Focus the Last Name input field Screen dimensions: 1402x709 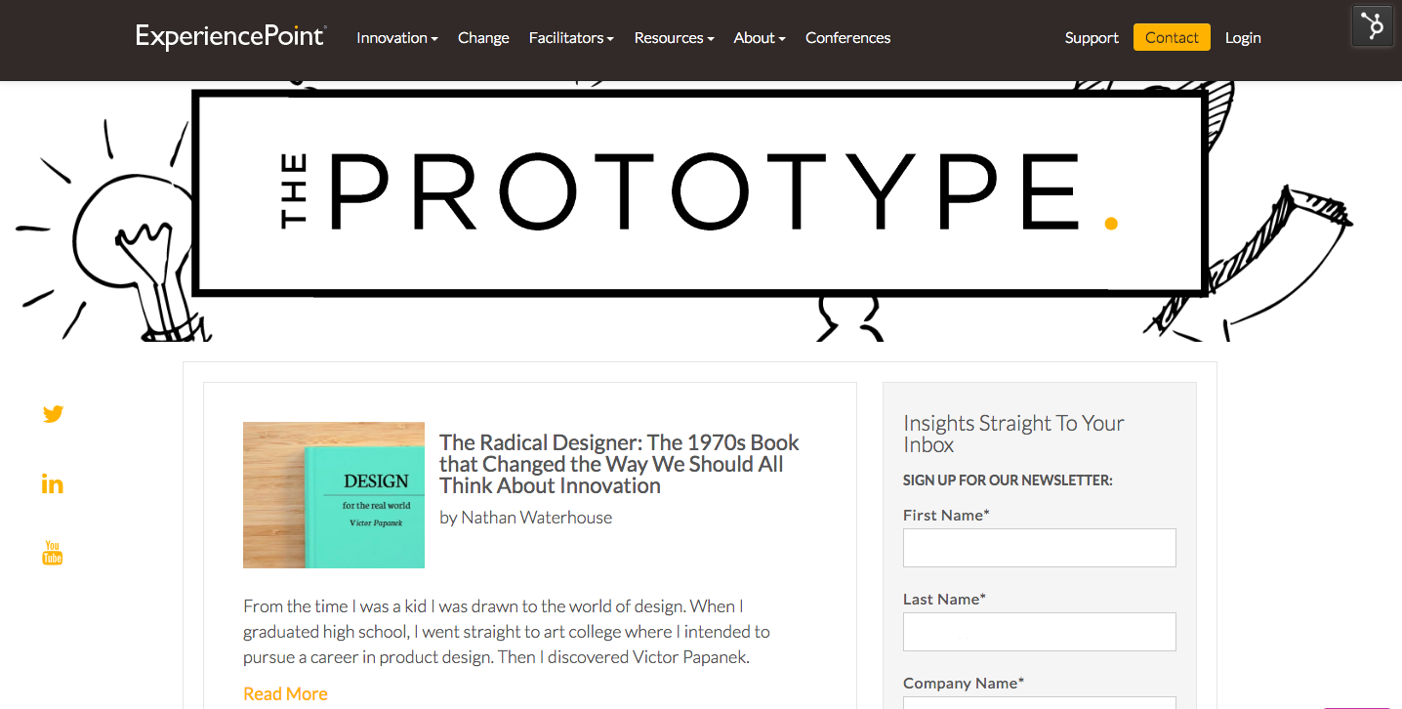click(1039, 632)
